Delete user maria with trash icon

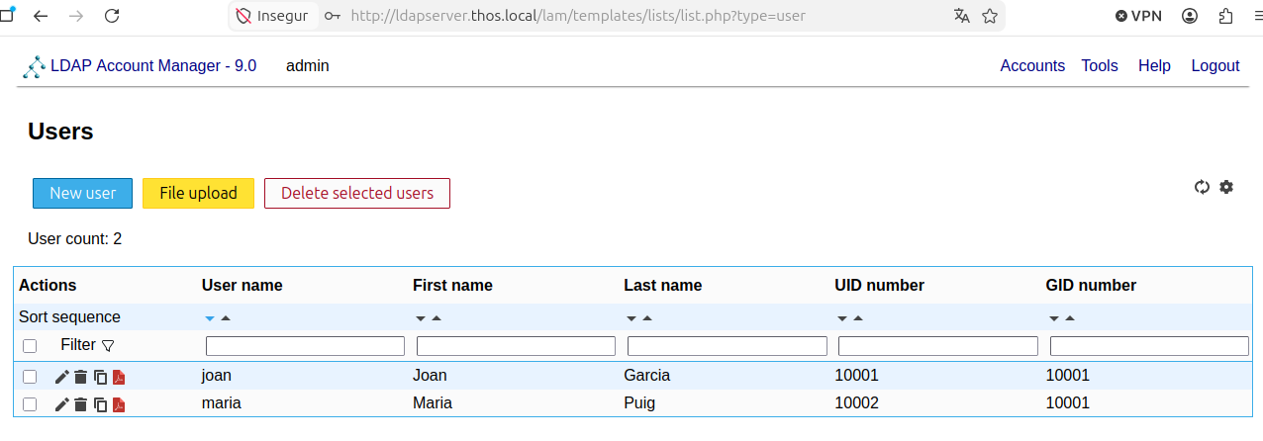(81, 404)
